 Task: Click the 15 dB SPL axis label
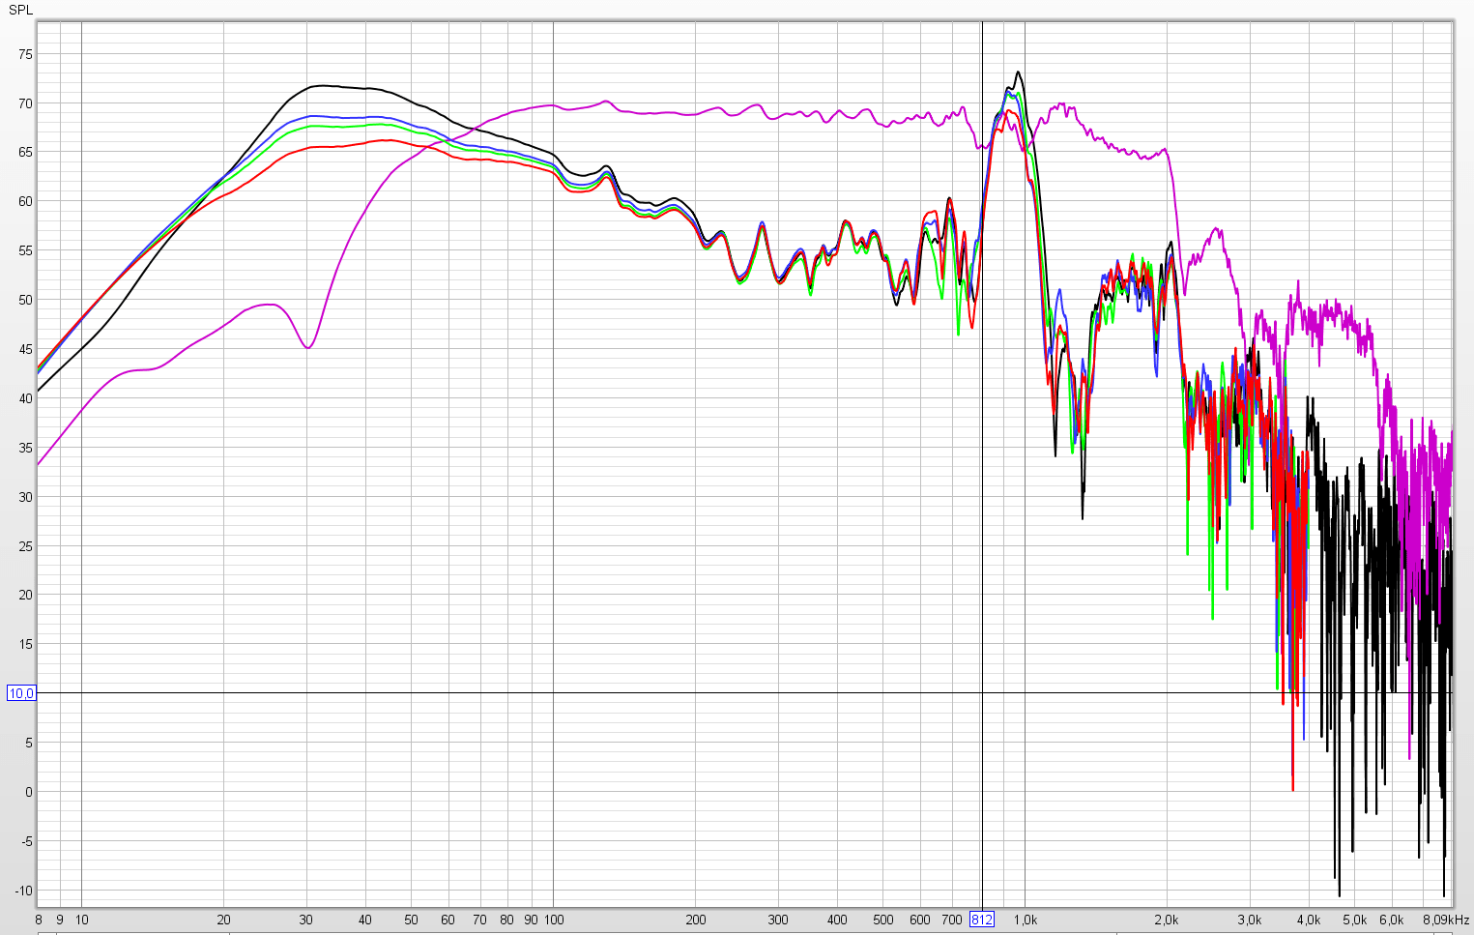pos(25,645)
